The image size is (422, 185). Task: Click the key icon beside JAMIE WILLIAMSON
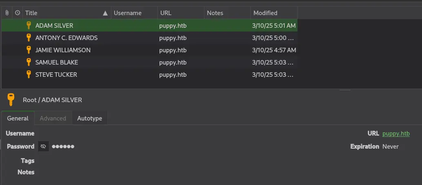(x=29, y=50)
